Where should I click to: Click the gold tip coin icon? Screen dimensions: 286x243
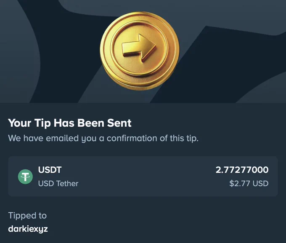pos(140,51)
